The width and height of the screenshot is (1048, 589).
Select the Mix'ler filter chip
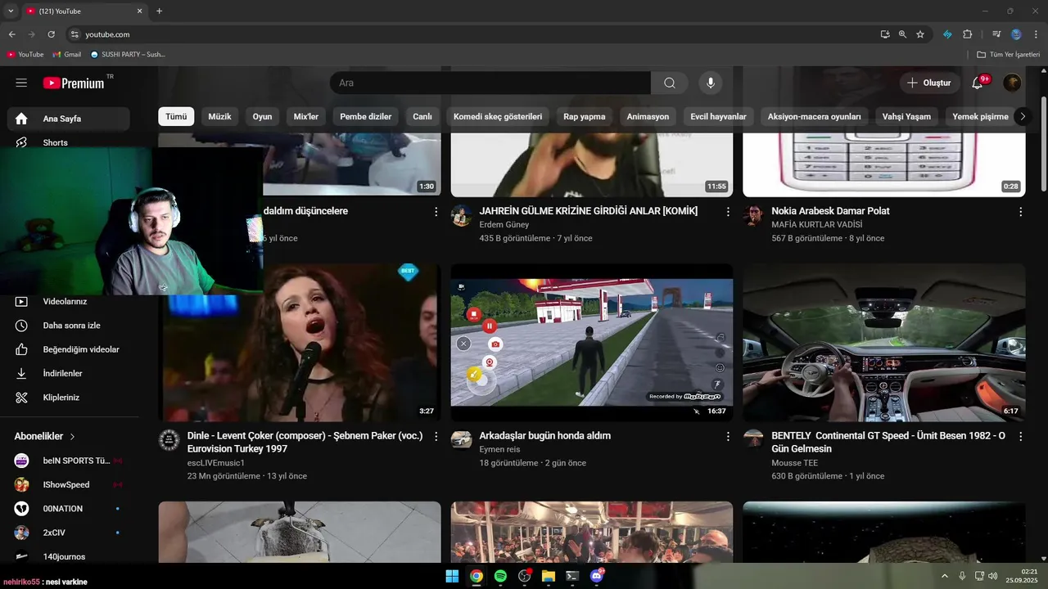(x=306, y=116)
